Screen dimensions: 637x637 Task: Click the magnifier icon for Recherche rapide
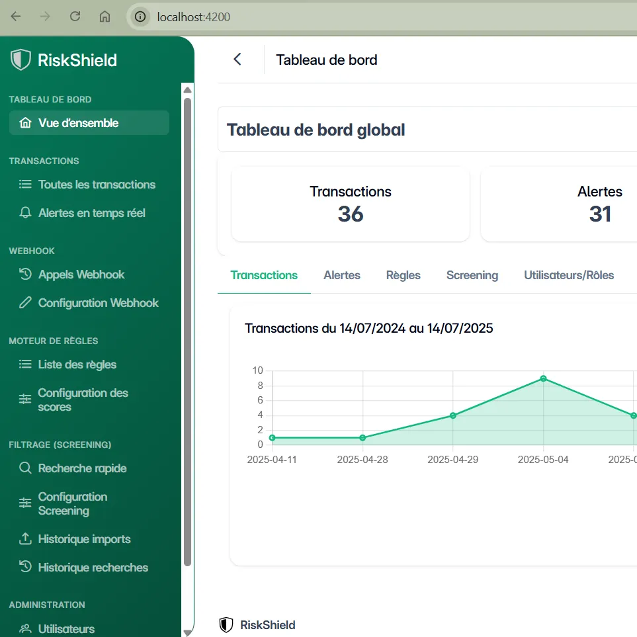[25, 468]
